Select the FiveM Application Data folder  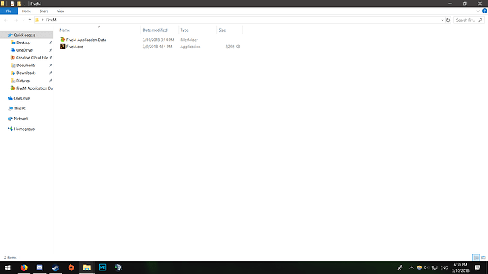point(86,40)
